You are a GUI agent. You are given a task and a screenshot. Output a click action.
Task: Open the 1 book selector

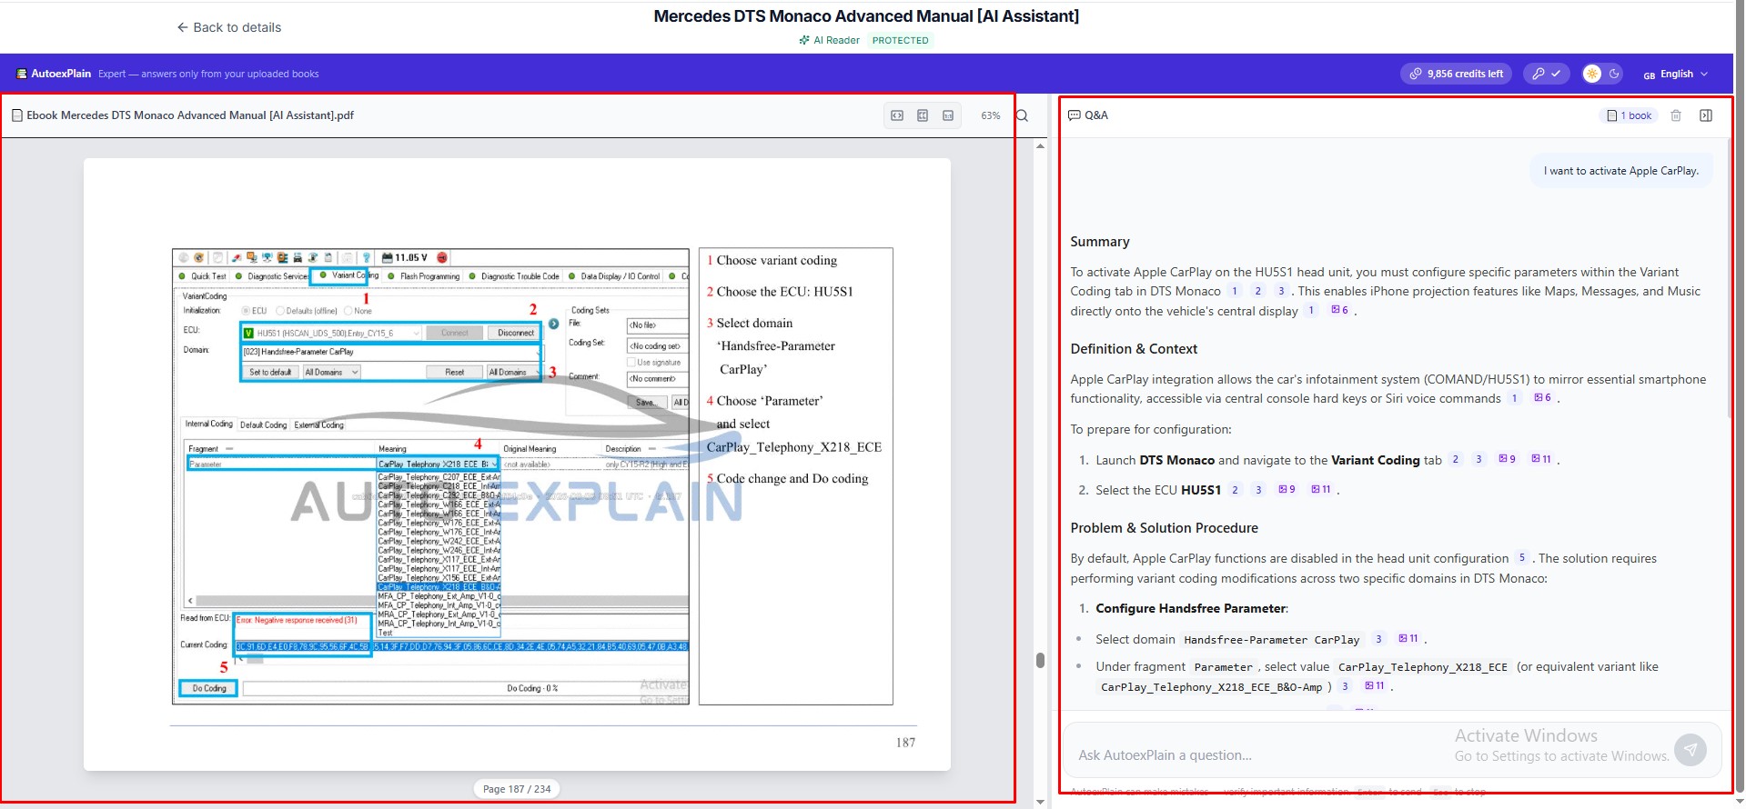click(1629, 115)
